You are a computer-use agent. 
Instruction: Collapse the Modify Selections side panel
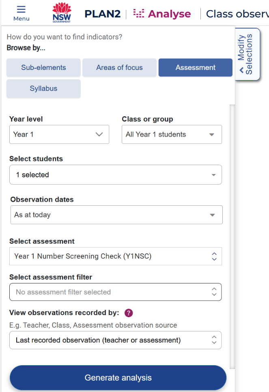(x=247, y=54)
